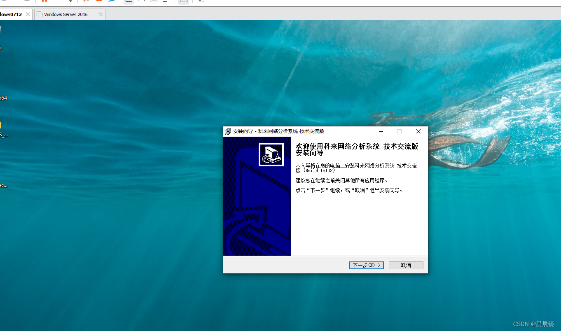Image resolution: width=561 pixels, height=331 pixels.
Task: Select the windows0712 VM tab
Action: pyautogui.click(x=12, y=14)
